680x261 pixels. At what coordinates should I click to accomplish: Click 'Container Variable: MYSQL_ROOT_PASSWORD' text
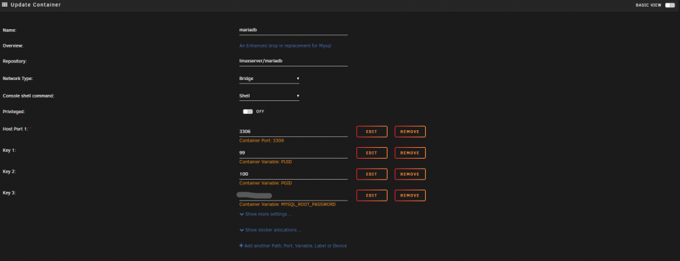pyautogui.click(x=288, y=204)
